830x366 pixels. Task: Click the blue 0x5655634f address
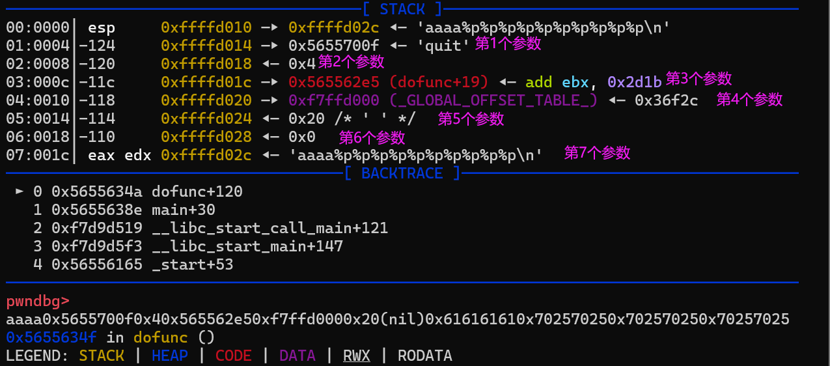[x=51, y=337]
